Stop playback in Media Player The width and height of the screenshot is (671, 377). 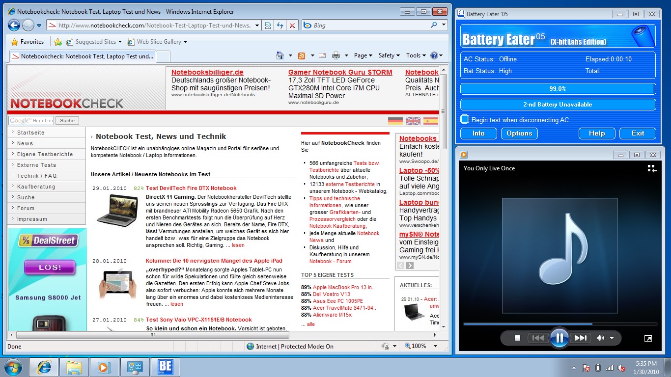click(517, 338)
